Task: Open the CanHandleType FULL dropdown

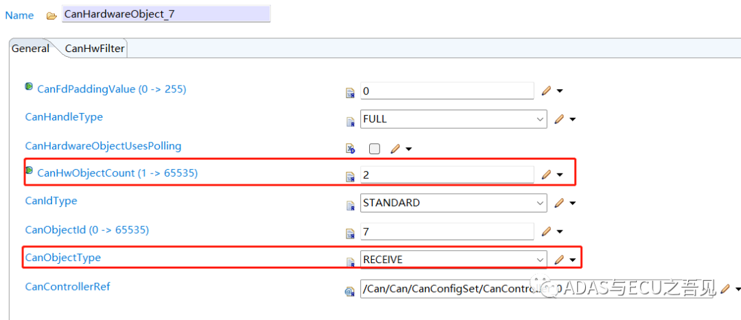Action: 539,119
